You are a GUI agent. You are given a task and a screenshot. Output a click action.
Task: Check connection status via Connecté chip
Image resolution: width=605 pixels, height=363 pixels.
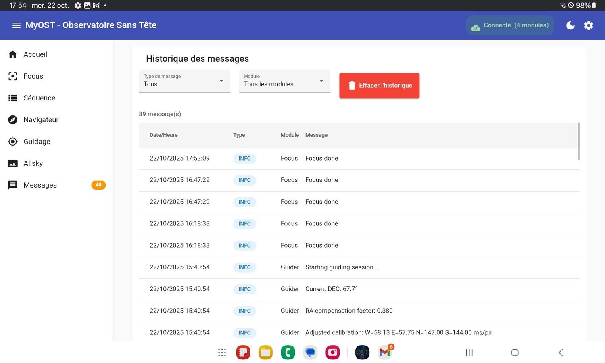pyautogui.click(x=509, y=25)
